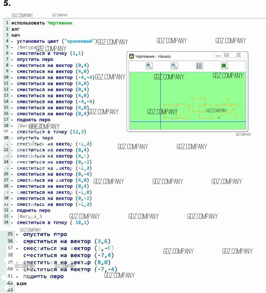This screenshot has width=266, height=293.
Task: Click line number 17 in the gutter
Action: (x=6, y=120)
